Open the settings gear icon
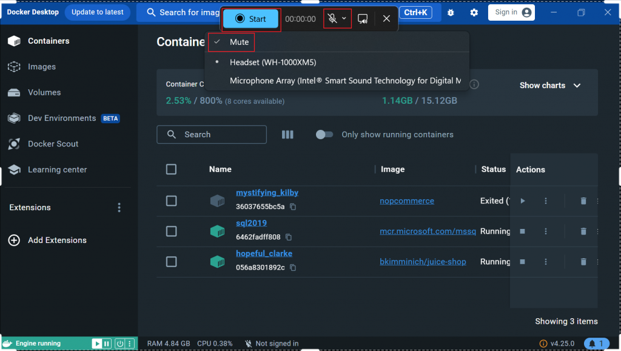Viewport: 621px width, 351px height. [x=474, y=13]
